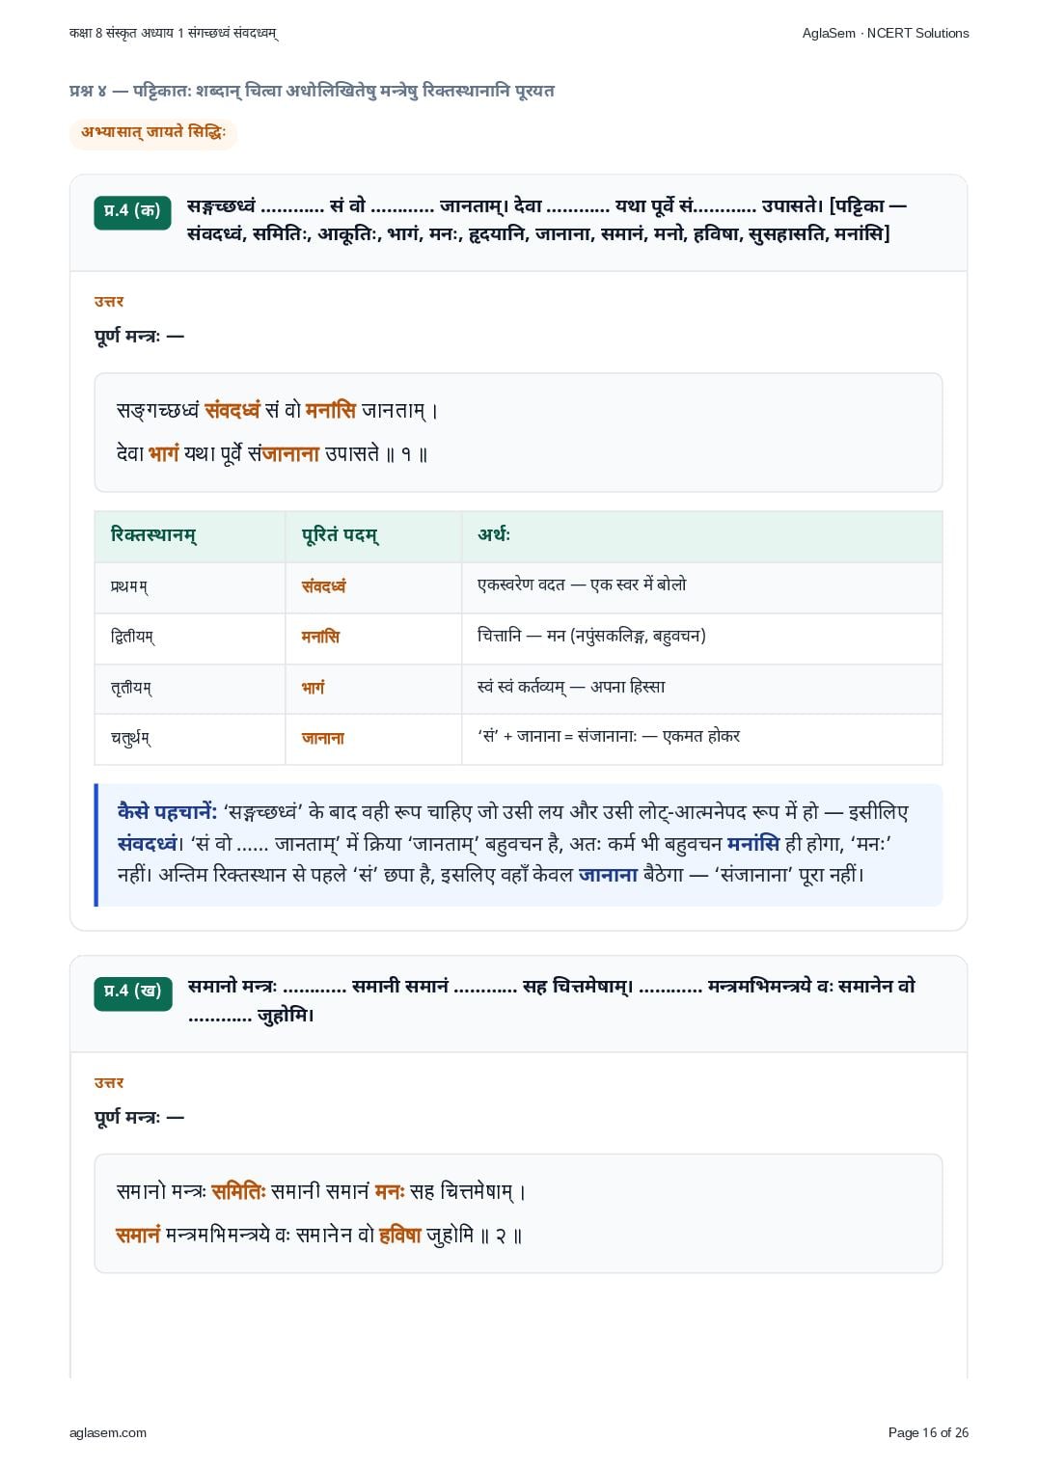Select संवदध्वं in the table's first row
The width and height of the screenshot is (1038, 1468).
click(324, 586)
